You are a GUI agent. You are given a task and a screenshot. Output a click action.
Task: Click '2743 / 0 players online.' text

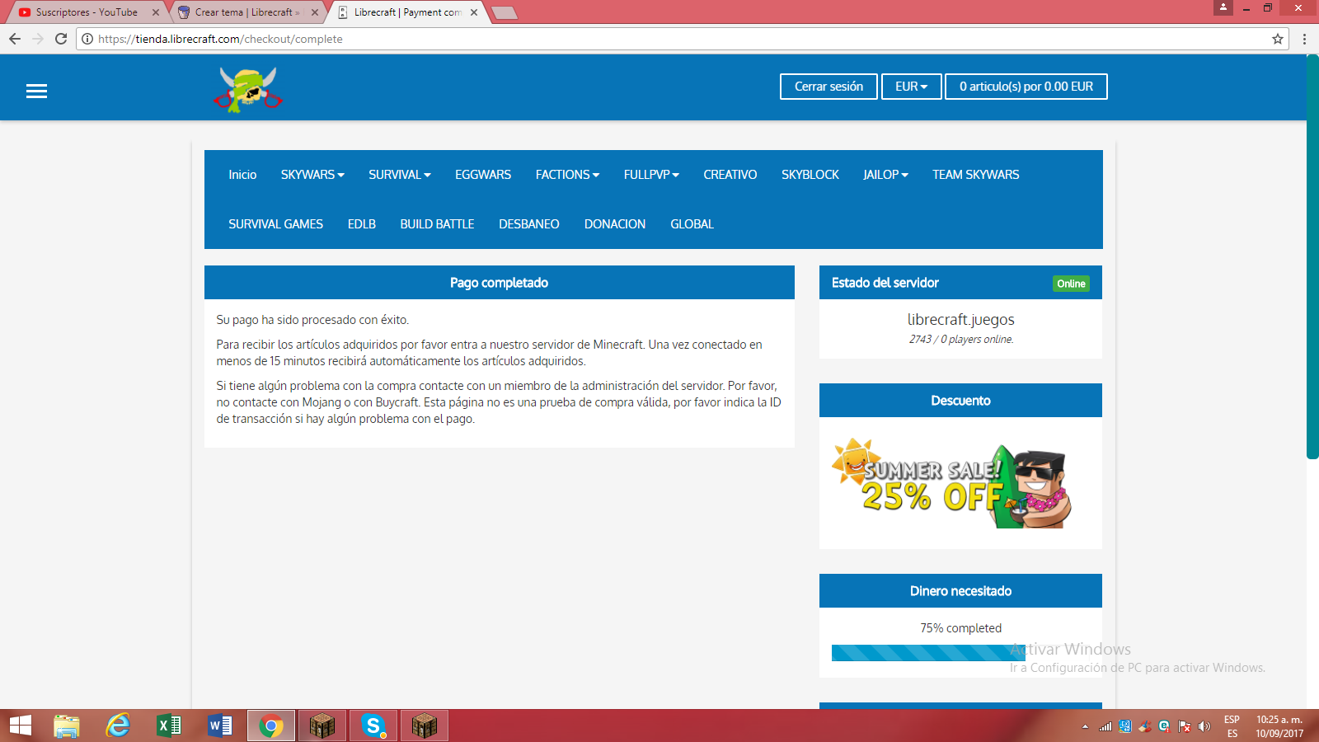[961, 339]
